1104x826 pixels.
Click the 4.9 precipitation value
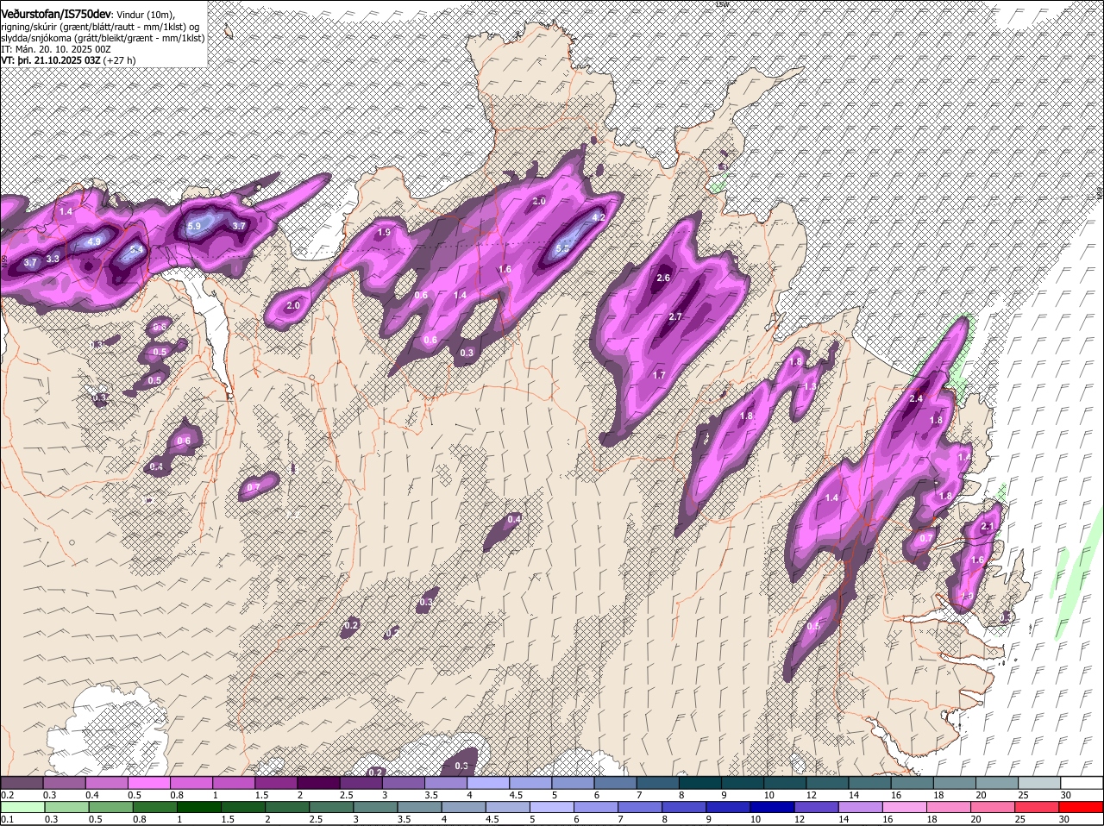pos(94,241)
